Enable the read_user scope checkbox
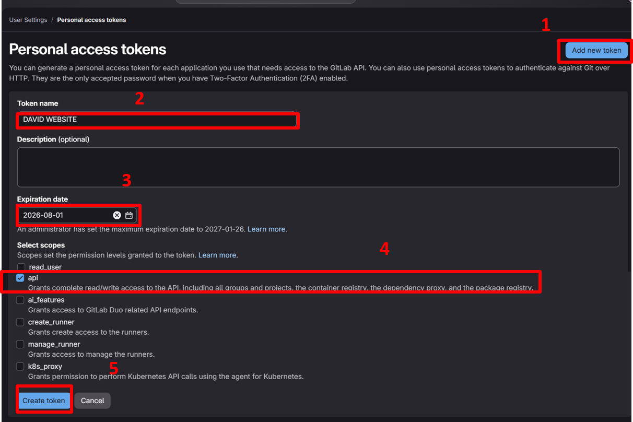Image resolution: width=633 pixels, height=422 pixels. click(x=20, y=267)
